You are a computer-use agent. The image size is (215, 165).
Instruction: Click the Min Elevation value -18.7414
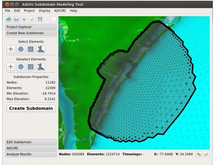48,93
